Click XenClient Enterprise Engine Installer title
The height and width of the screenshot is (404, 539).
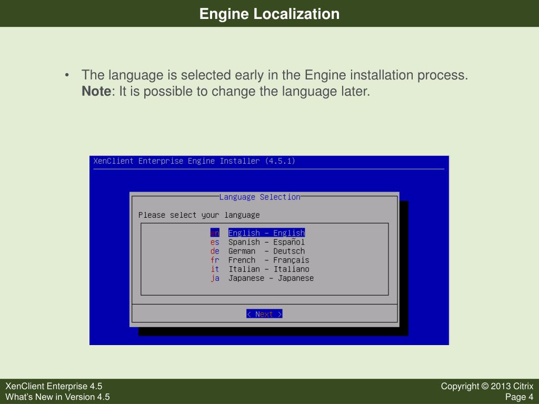pos(194,161)
